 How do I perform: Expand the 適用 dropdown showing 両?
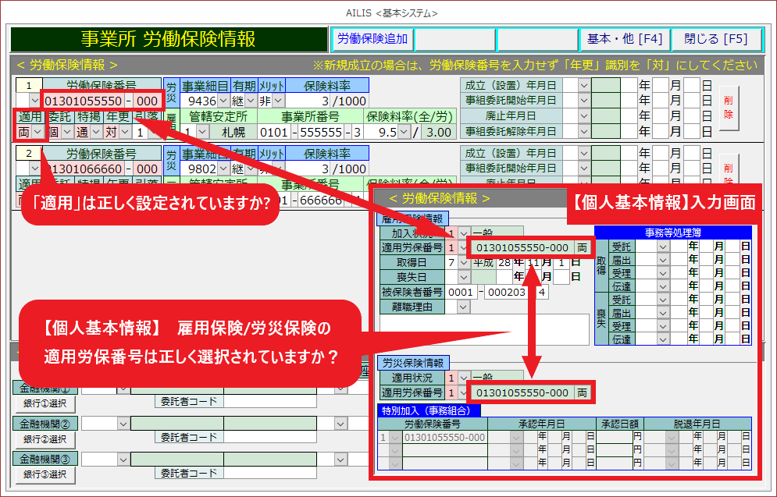coord(36,133)
